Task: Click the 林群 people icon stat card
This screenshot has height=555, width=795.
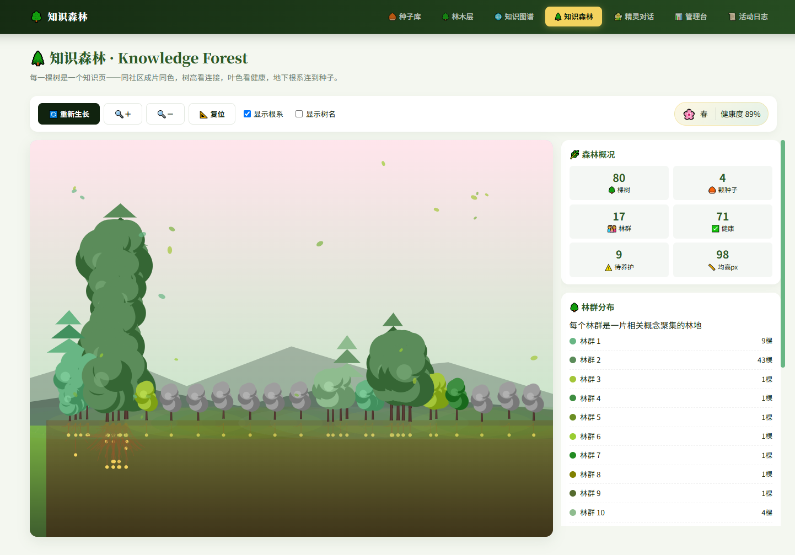Action: tap(619, 222)
